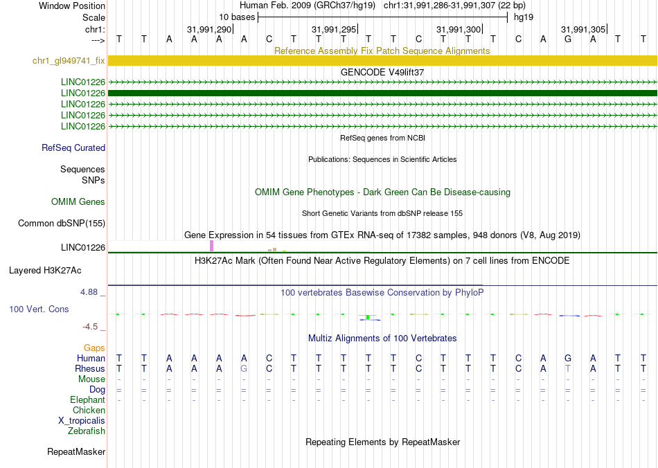Click the Window Position label
658x468 pixels.
point(72,6)
